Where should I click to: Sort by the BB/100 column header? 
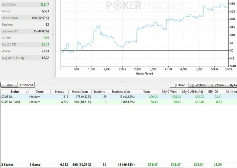point(213,92)
